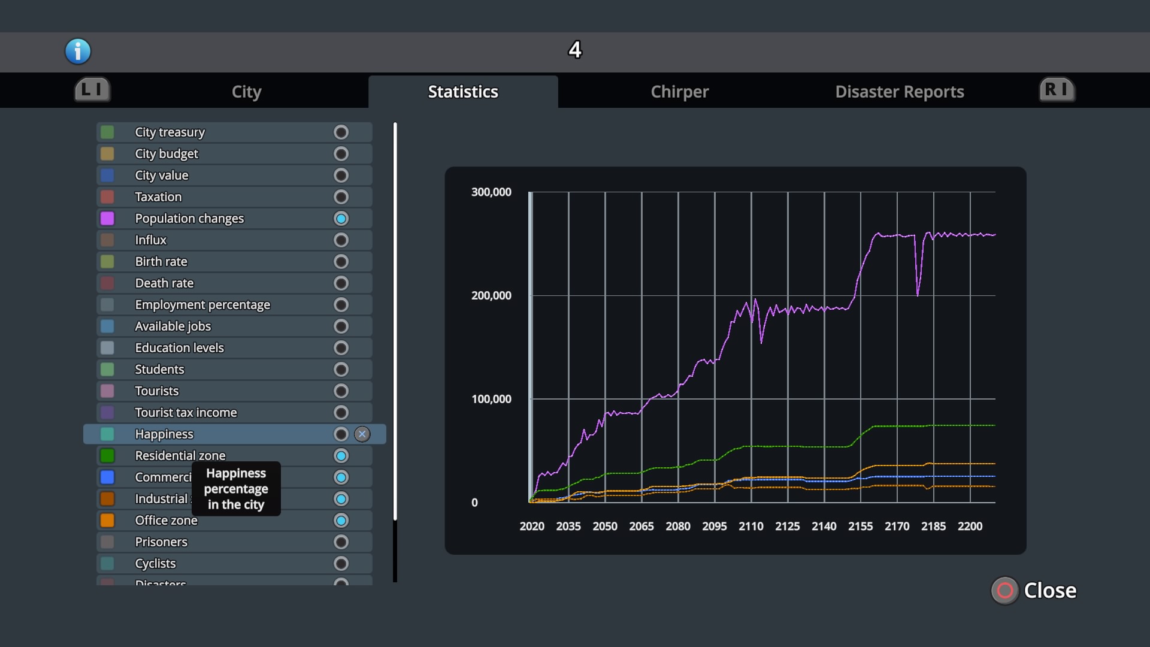Image resolution: width=1150 pixels, height=647 pixels.
Task: Select the Employment percentage entry
Action: pyautogui.click(x=202, y=305)
